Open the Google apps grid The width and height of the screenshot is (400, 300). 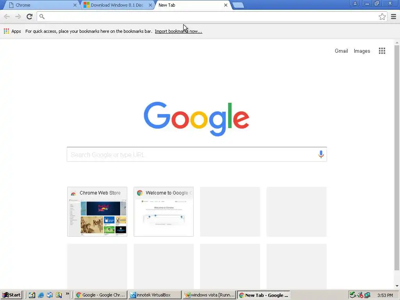[x=382, y=51]
